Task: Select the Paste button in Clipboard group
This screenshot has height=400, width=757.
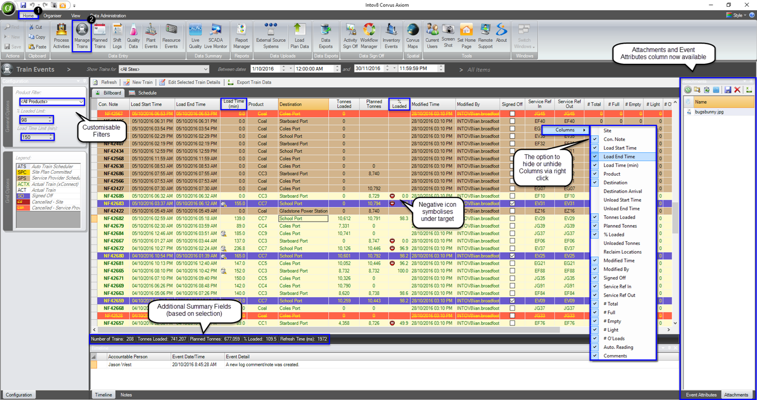Action: pos(37,47)
